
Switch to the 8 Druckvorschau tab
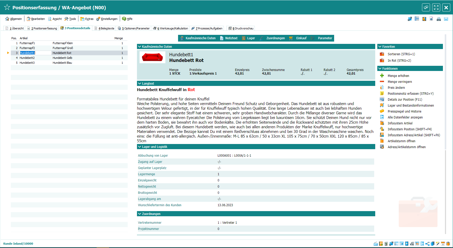(x=241, y=28)
